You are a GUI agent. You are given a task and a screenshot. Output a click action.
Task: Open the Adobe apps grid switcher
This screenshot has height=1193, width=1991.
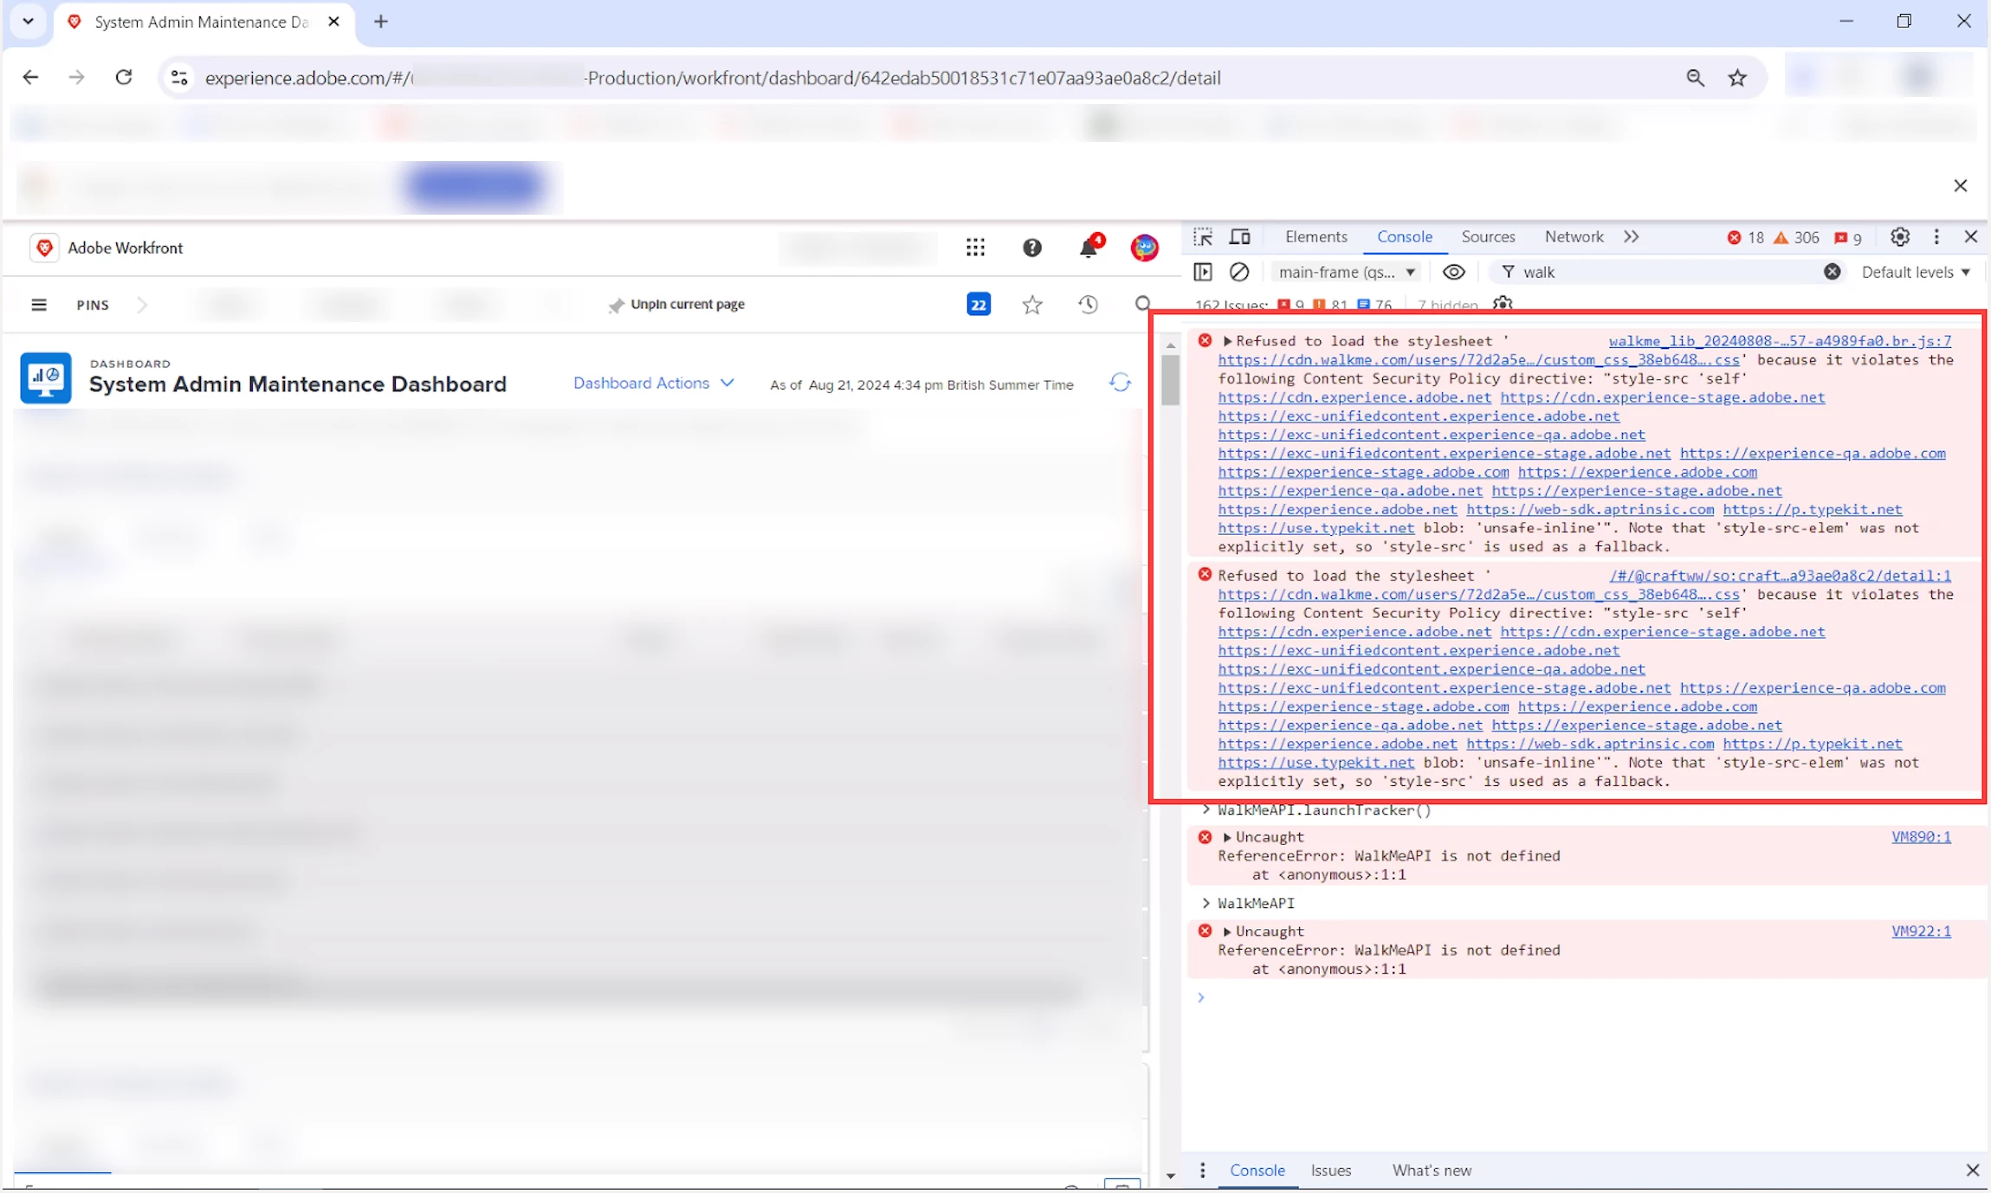[975, 248]
